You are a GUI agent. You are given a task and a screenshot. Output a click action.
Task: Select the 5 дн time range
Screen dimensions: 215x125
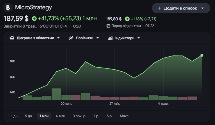[28, 116]
